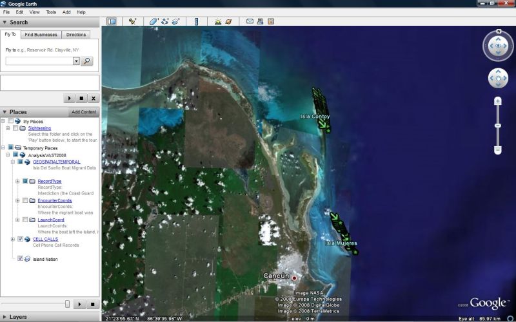Click the Add Content button
Image resolution: width=516 pixels, height=322 pixels.
click(x=84, y=112)
